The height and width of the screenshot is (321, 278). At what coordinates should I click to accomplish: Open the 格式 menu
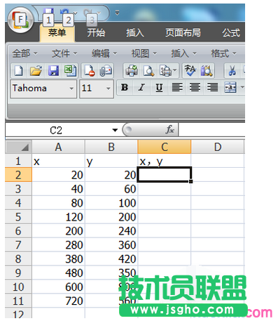223,53
